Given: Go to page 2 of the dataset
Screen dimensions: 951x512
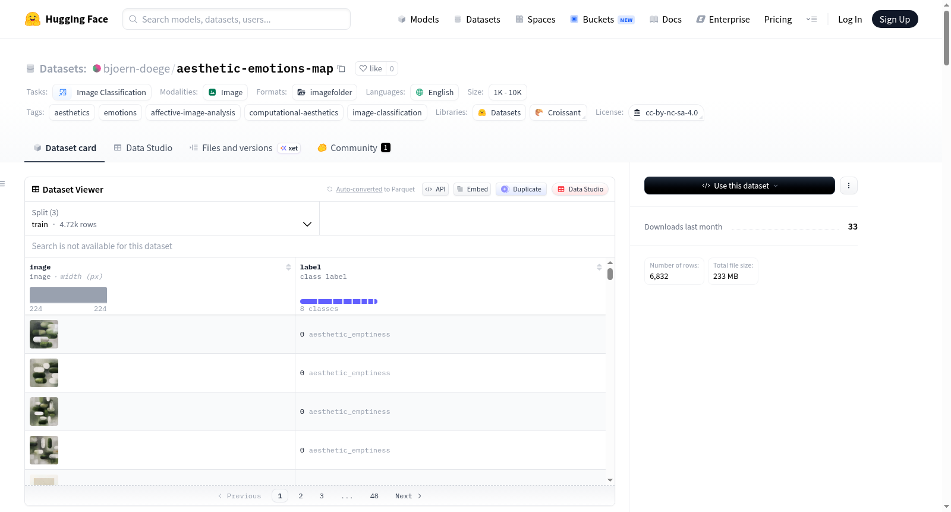Looking at the screenshot, I should tap(301, 496).
